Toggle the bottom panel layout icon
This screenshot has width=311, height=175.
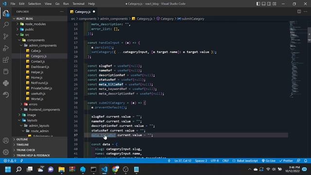tap(263, 4)
